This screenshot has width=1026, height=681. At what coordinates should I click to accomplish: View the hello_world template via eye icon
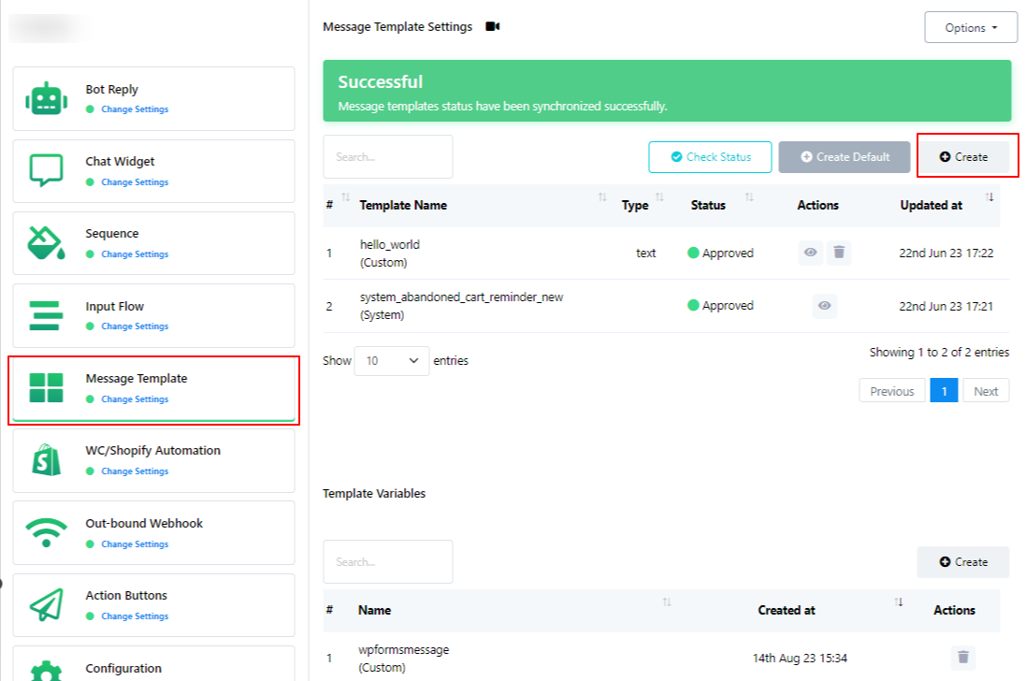click(810, 253)
